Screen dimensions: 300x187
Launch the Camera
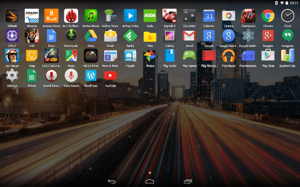tap(228, 16)
